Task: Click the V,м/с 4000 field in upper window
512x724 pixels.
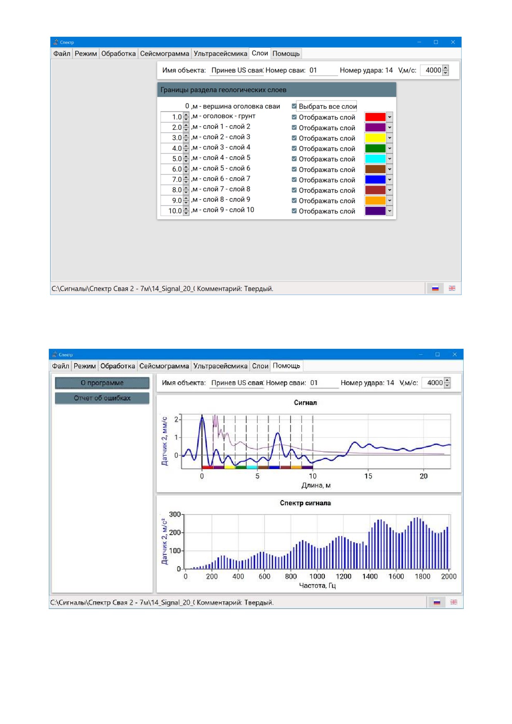Action: pos(431,70)
